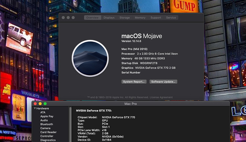Select Bluetooth in the sidebar
246x142 pixels.
(47, 124)
